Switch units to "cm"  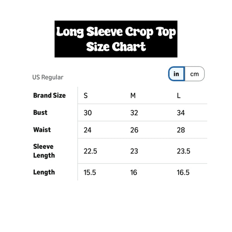click(x=194, y=74)
